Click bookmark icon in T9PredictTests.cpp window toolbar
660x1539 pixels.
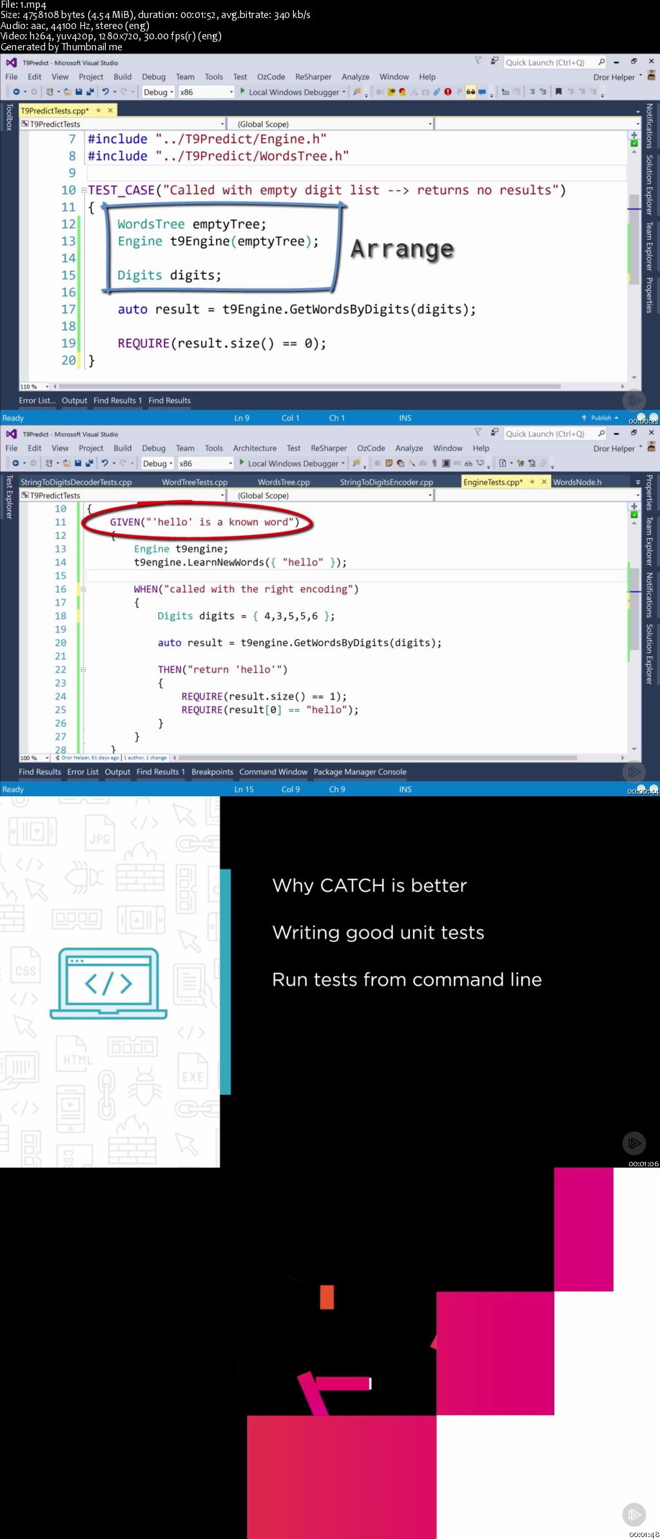click(x=559, y=92)
